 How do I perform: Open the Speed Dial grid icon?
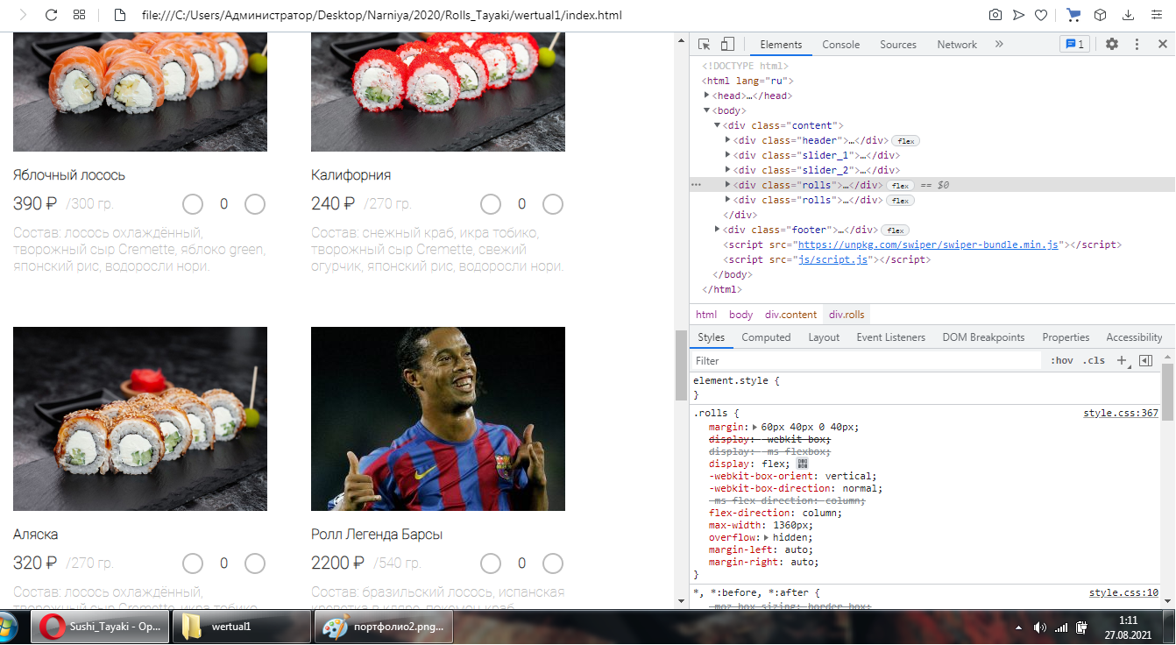pos(80,15)
